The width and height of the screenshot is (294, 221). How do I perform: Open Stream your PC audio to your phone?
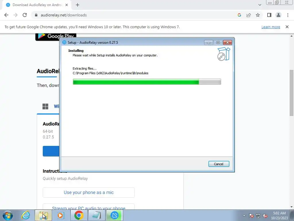88,207
